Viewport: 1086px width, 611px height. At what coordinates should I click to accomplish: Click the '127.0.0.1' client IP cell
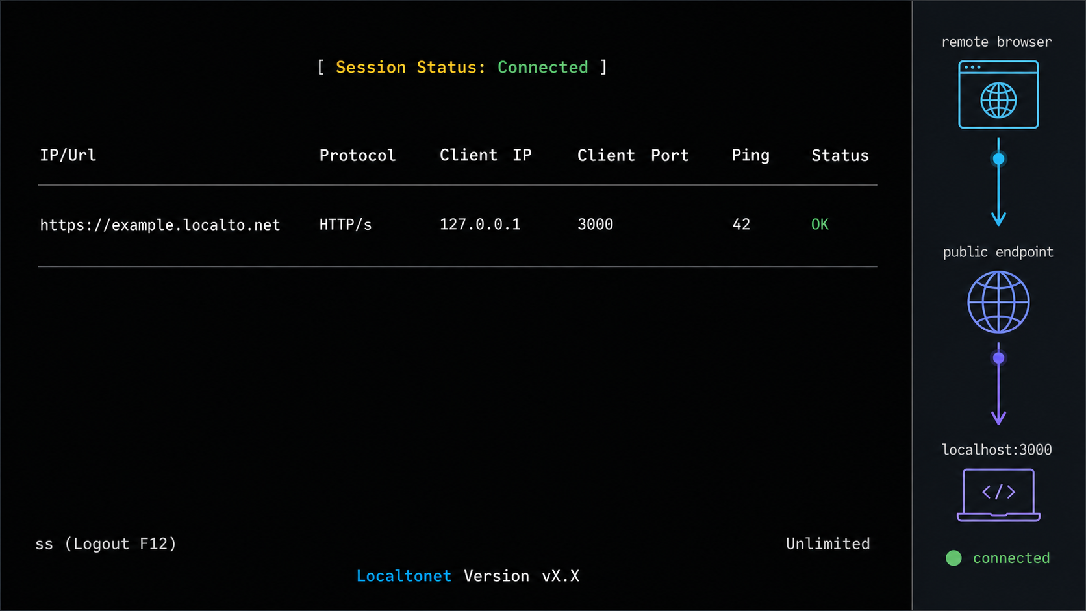480,225
